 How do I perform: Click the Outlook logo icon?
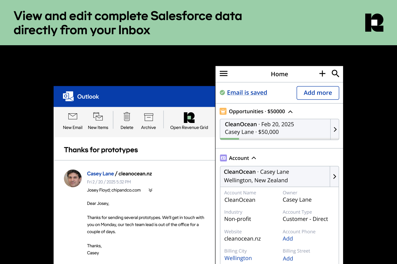(x=68, y=96)
